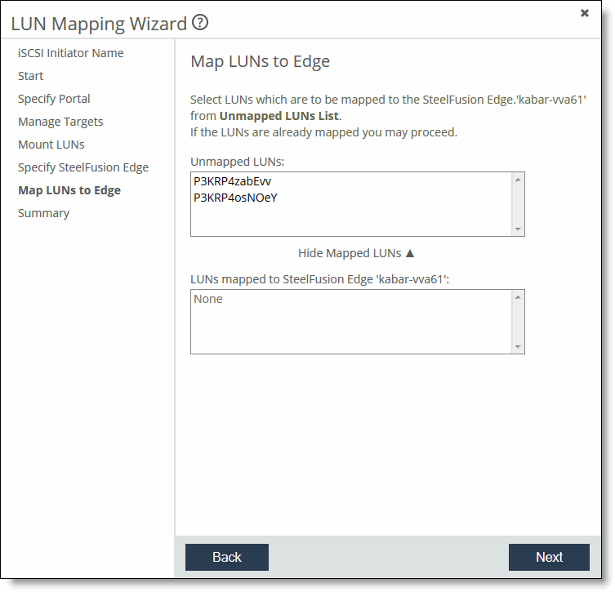
Task: Navigate to Manage Targets step
Action: [x=60, y=122]
